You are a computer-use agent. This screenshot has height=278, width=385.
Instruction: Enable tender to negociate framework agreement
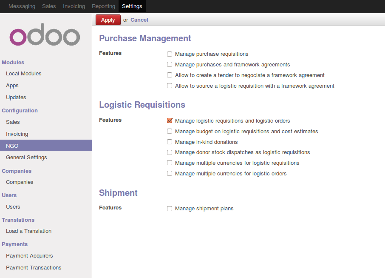tap(170, 75)
